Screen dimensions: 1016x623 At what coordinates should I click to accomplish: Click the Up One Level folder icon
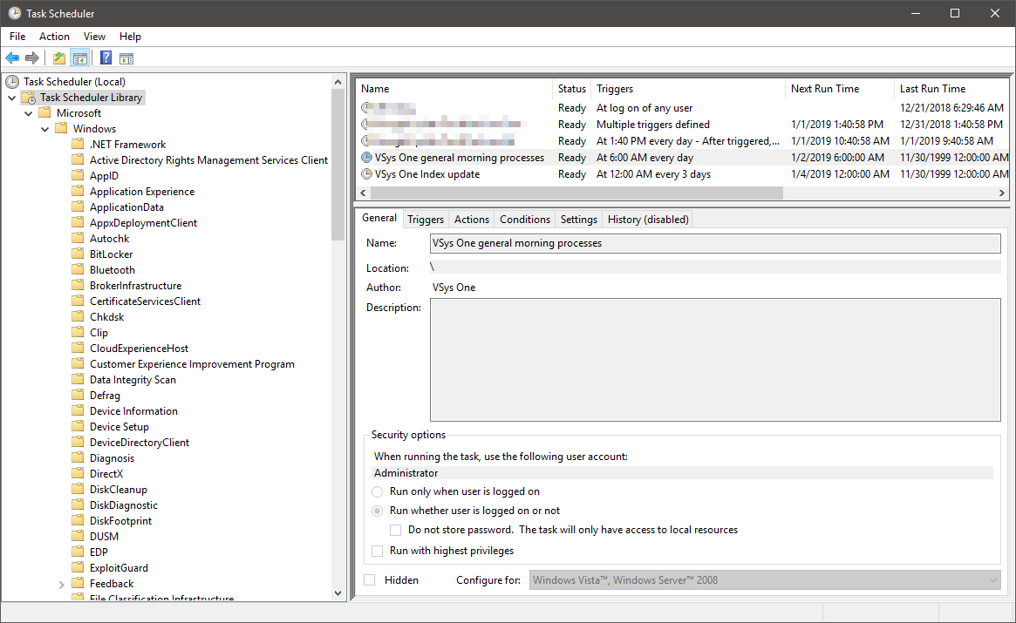[58, 58]
